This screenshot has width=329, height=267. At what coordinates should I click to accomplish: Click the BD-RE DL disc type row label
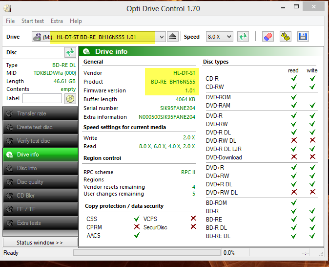click(x=218, y=236)
